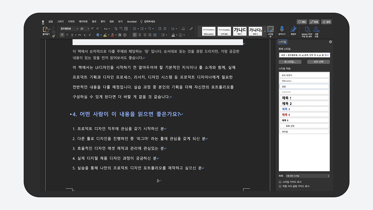This screenshot has height=210, width=373.
Task: Close the Styles pane
Action: point(330,42)
